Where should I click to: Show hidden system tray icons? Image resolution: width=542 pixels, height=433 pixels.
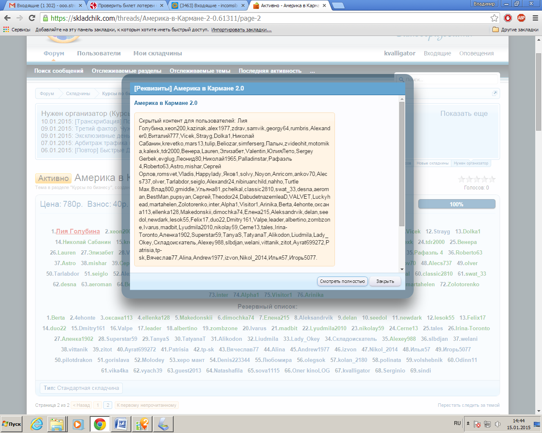point(468,424)
